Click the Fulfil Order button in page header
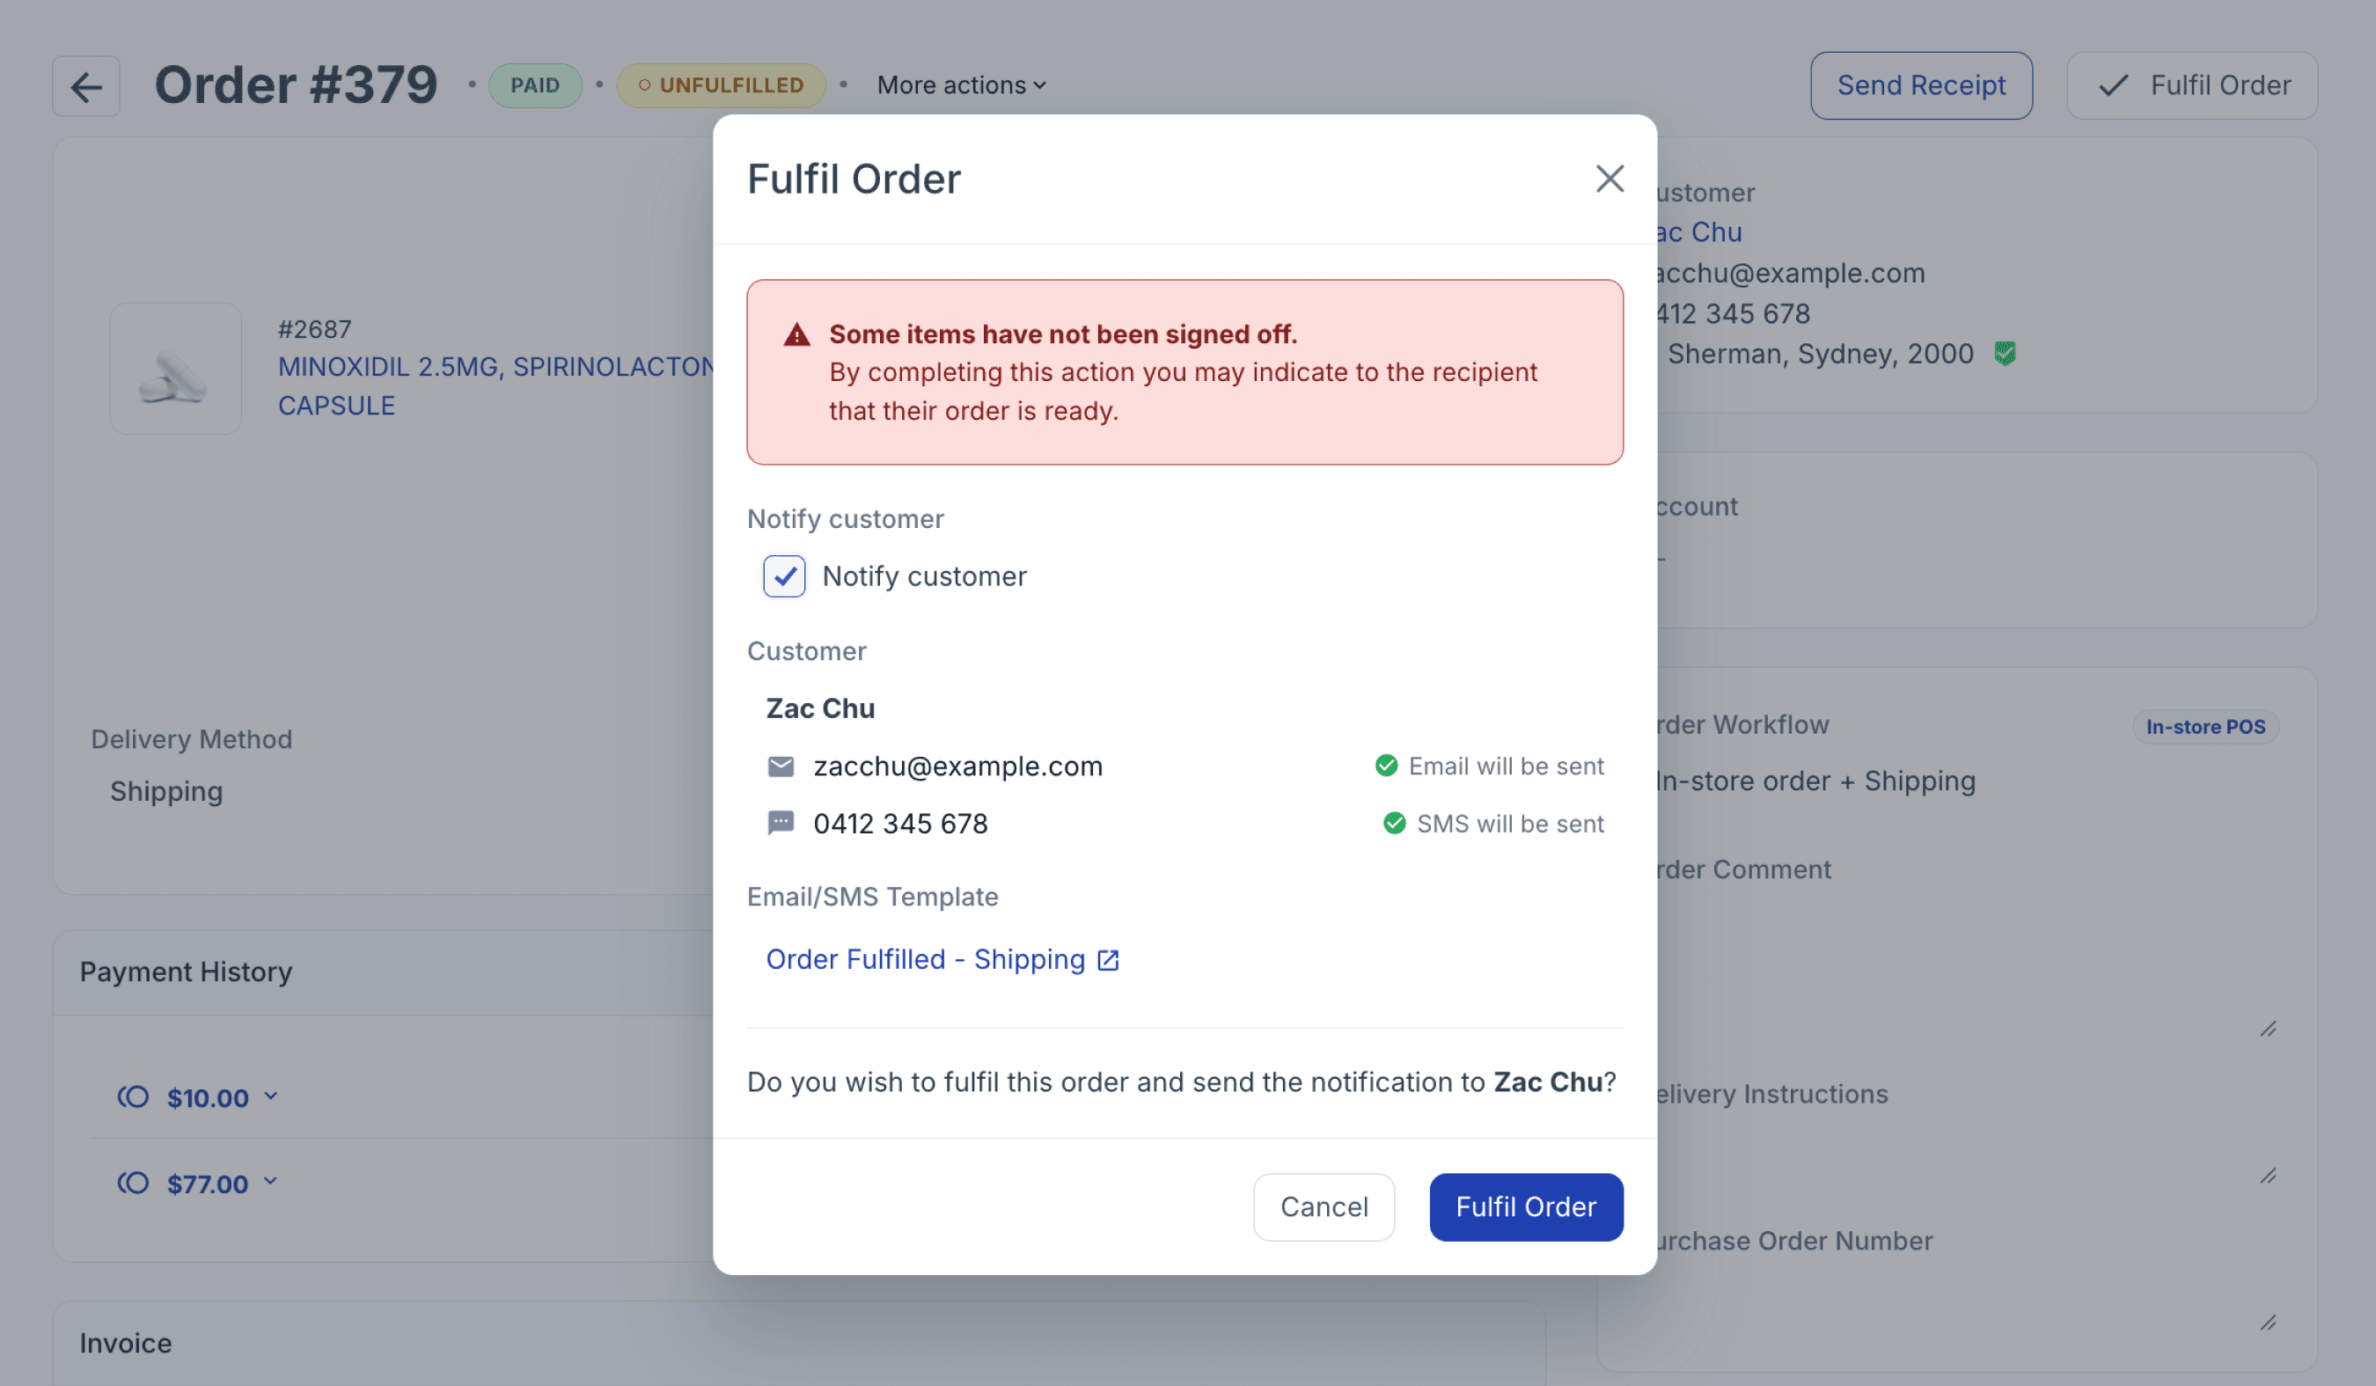2376x1386 pixels. (2191, 86)
